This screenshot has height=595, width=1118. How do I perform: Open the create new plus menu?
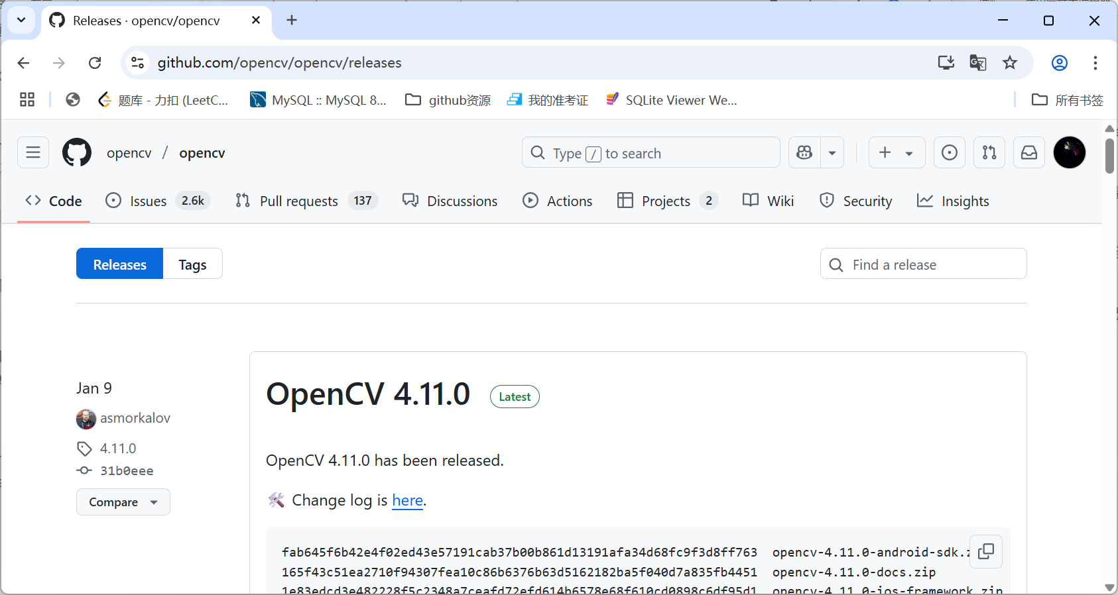(897, 153)
